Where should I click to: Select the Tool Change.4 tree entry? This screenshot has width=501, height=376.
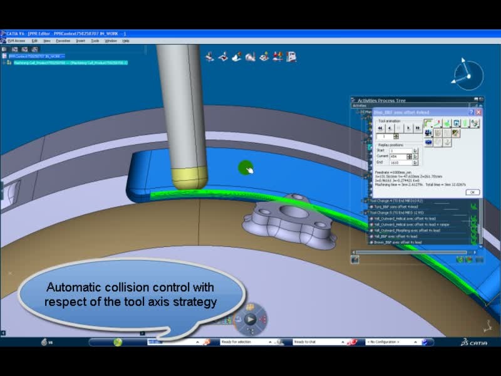click(396, 201)
